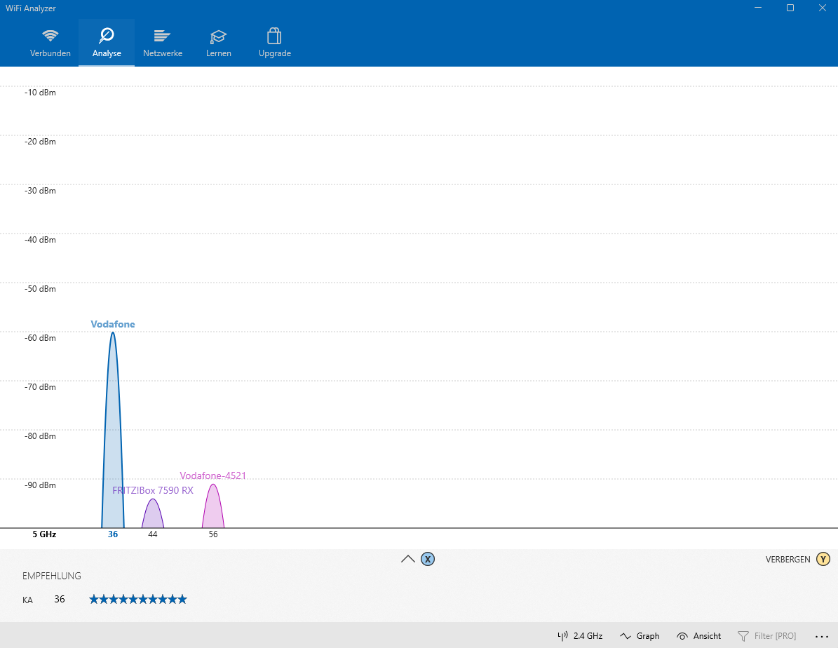Click the star rating for channel 36

tap(137, 599)
